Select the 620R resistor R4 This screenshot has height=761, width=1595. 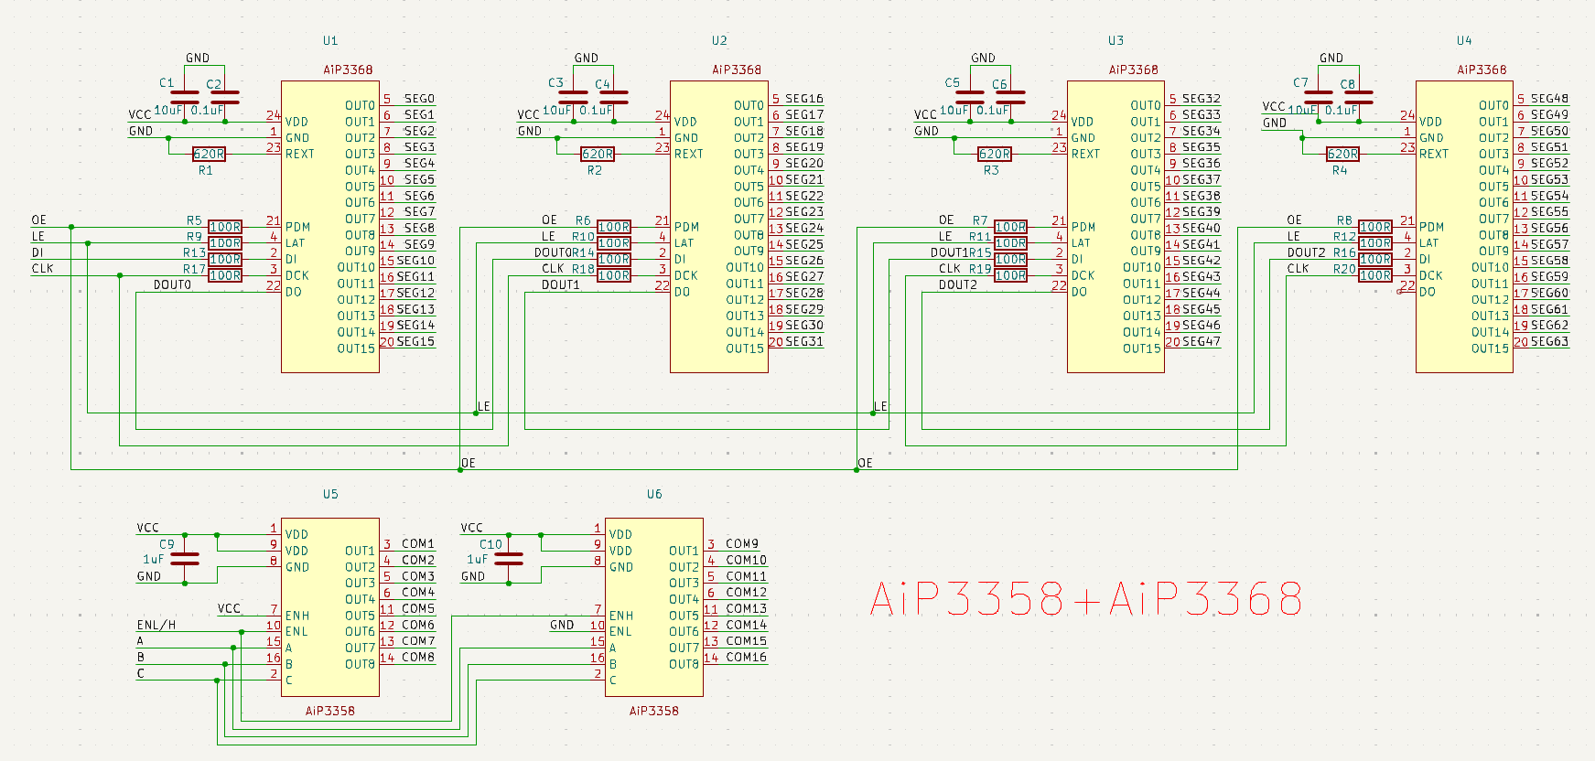pyautogui.click(x=1342, y=154)
